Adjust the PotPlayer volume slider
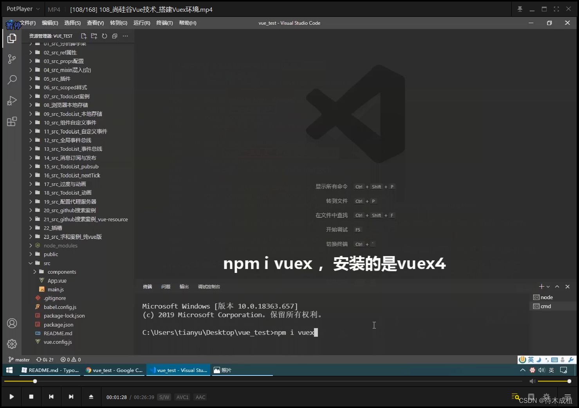 click(x=554, y=381)
